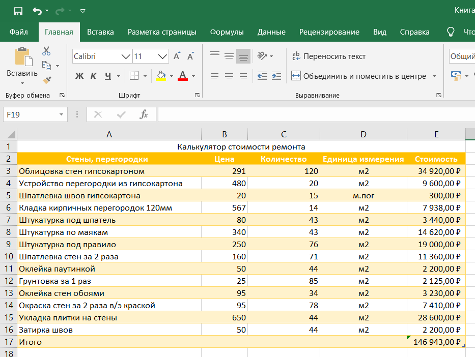
Task: Expand the font size 11 dropdown
Action: pyautogui.click(x=163, y=56)
